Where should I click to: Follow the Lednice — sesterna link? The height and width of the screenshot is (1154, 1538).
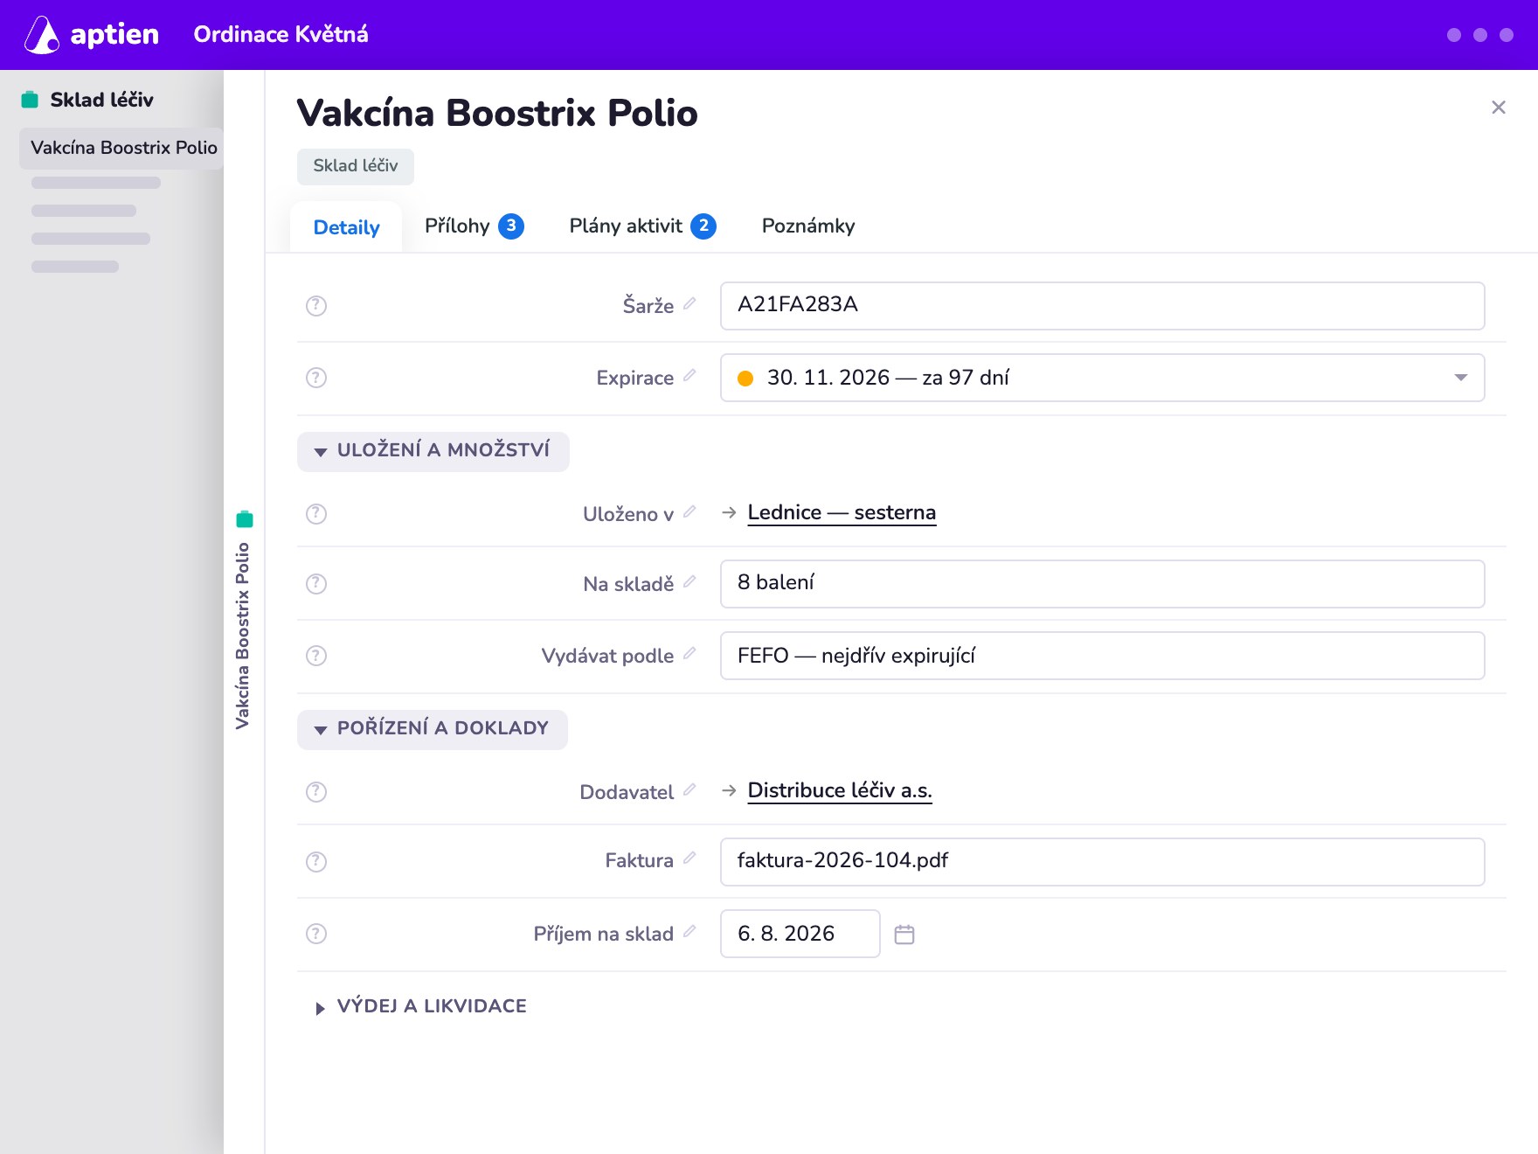click(842, 512)
